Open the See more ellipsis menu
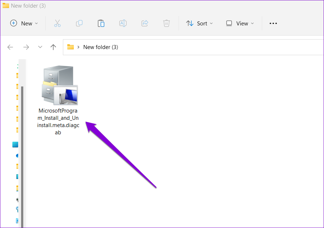The image size is (324, 228). [x=273, y=23]
